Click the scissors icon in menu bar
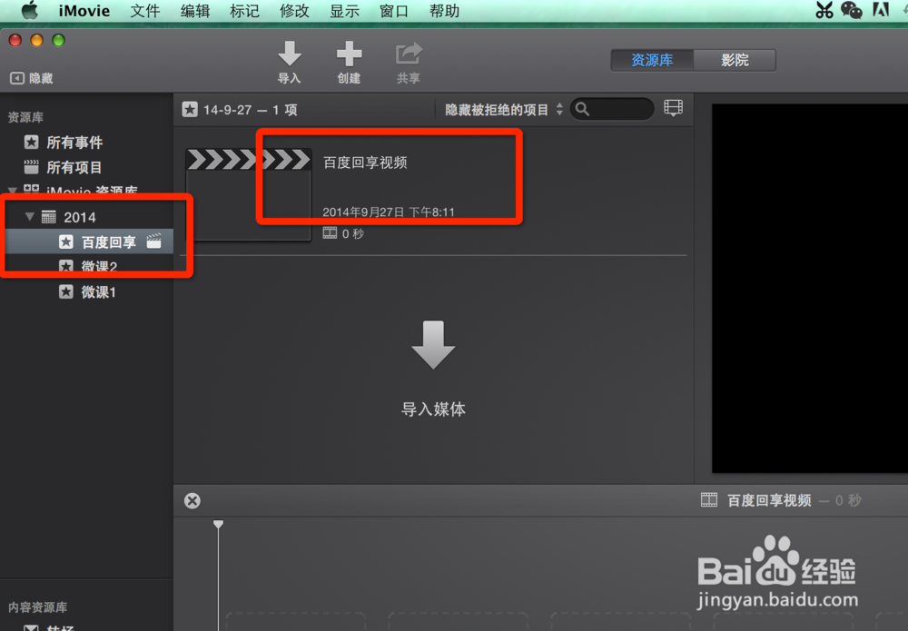Image resolution: width=908 pixels, height=631 pixels. [x=824, y=10]
